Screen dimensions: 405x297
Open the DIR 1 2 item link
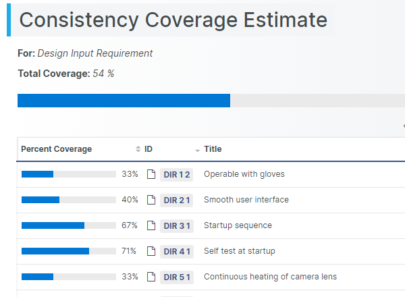(x=177, y=174)
